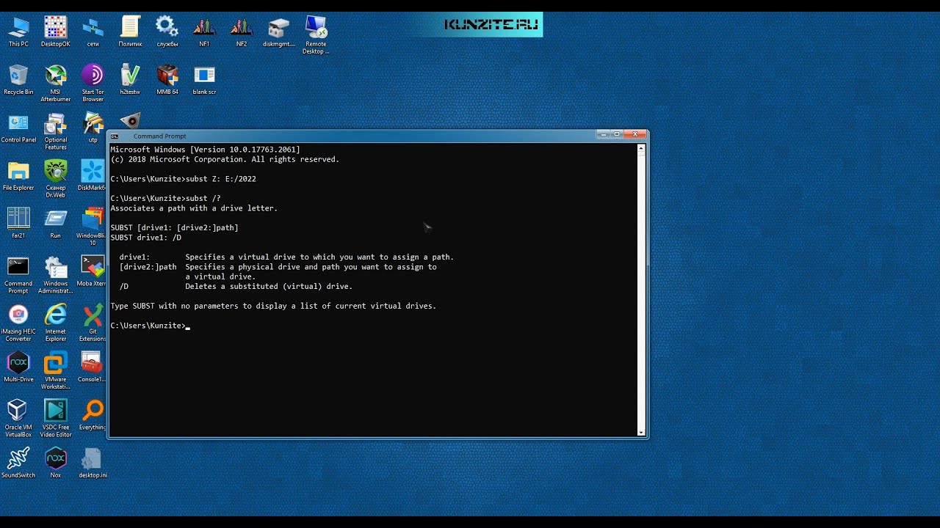Viewport: 940px width, 528px height.
Task: Click 'SUBST drive1: /D' syntax line
Action: tap(146, 238)
